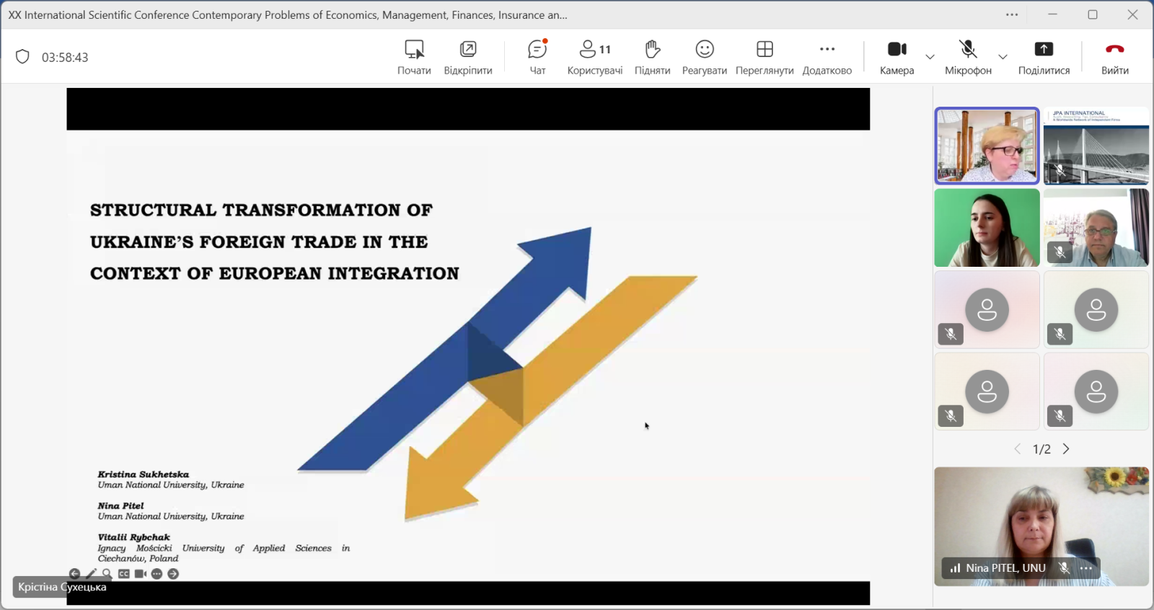
Task: Open the Почати screen-control button
Action: (x=414, y=57)
